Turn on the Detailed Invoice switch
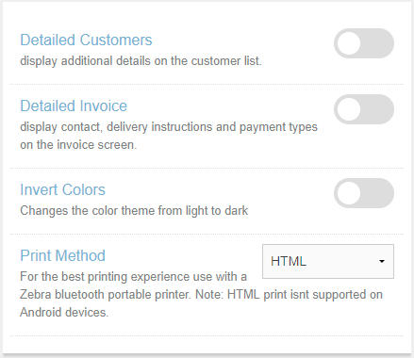 pos(364,109)
